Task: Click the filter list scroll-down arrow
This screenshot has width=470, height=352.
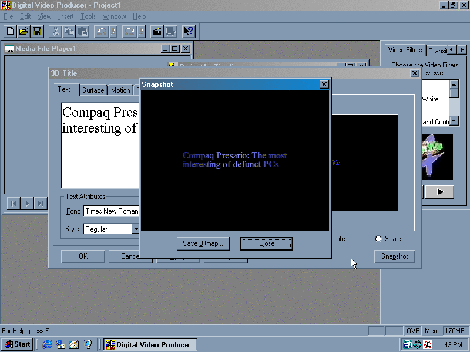Action: coord(454,121)
